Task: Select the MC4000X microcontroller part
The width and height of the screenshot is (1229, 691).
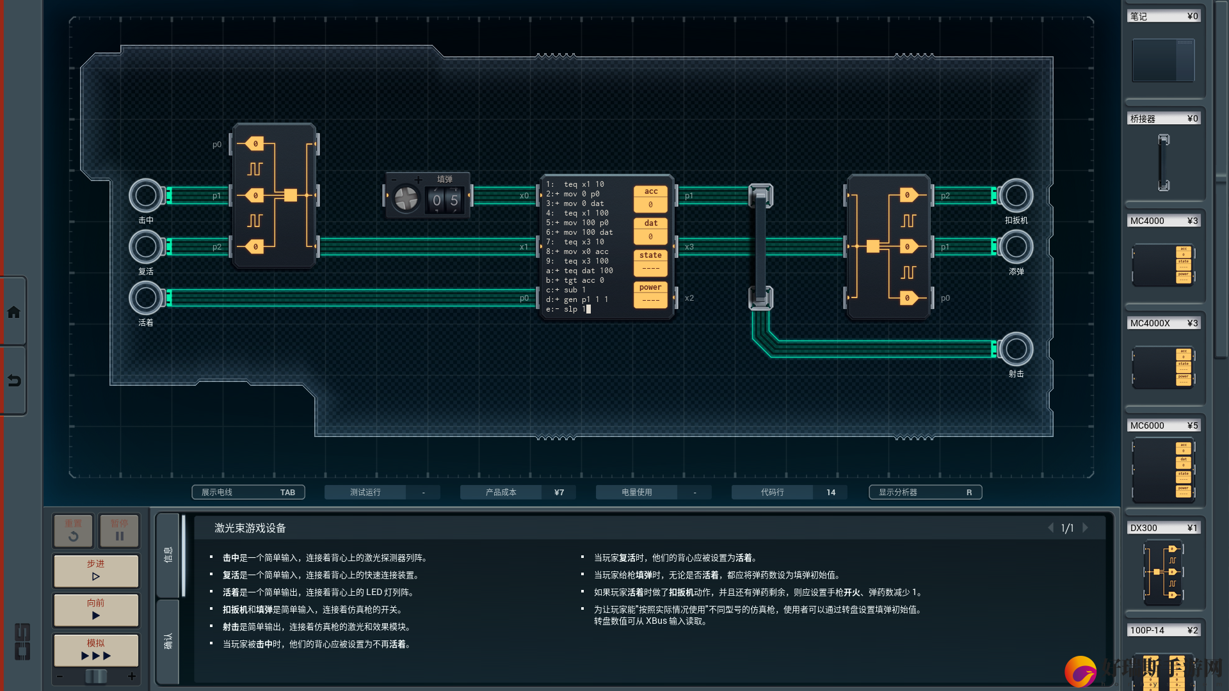Action: (x=1163, y=367)
